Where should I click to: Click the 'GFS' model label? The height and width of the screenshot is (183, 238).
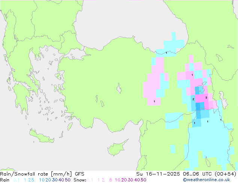pyautogui.click(x=80, y=174)
